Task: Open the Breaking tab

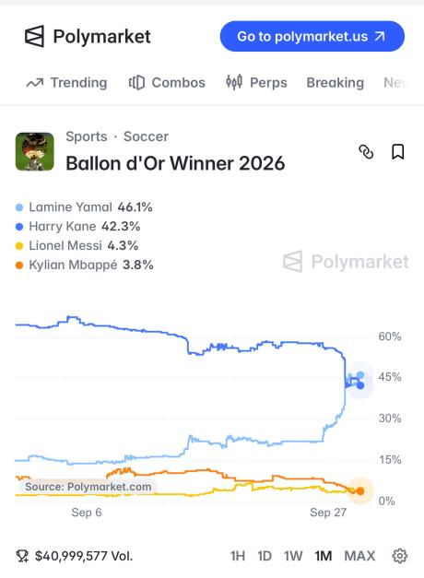Action: pyautogui.click(x=336, y=83)
